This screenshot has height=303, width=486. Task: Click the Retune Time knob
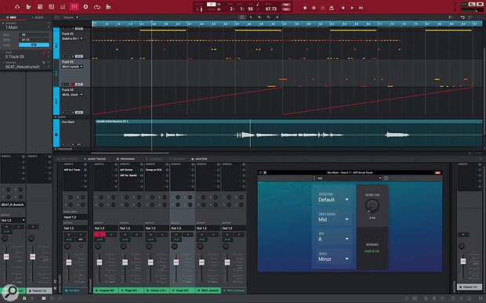click(x=372, y=205)
